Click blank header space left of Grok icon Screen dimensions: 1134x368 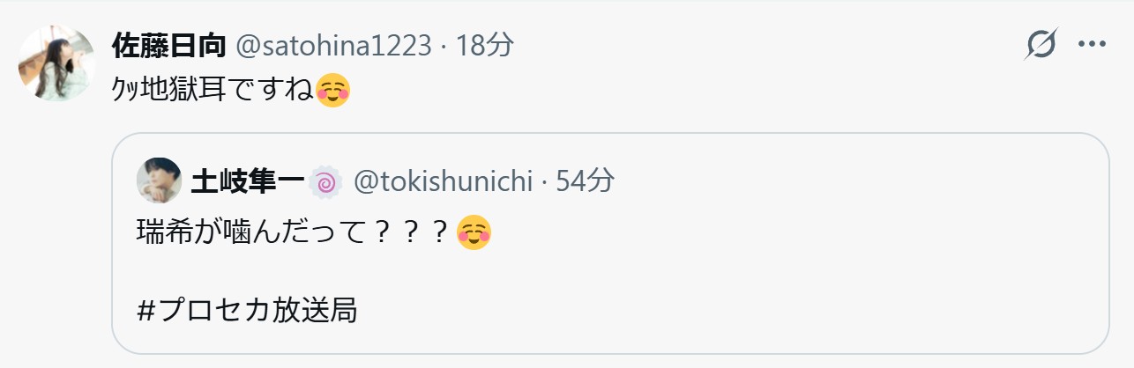click(794, 44)
